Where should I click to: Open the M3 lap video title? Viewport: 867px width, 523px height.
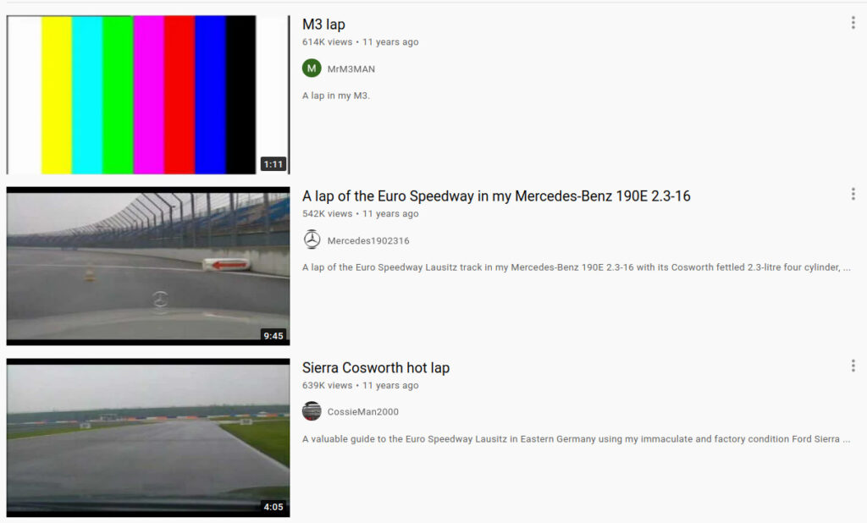[x=323, y=25]
